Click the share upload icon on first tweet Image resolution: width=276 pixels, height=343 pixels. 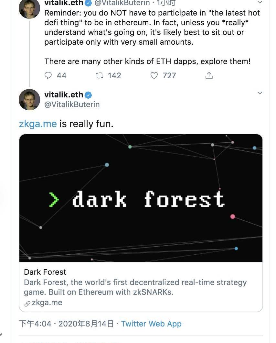pyautogui.click(x=209, y=76)
